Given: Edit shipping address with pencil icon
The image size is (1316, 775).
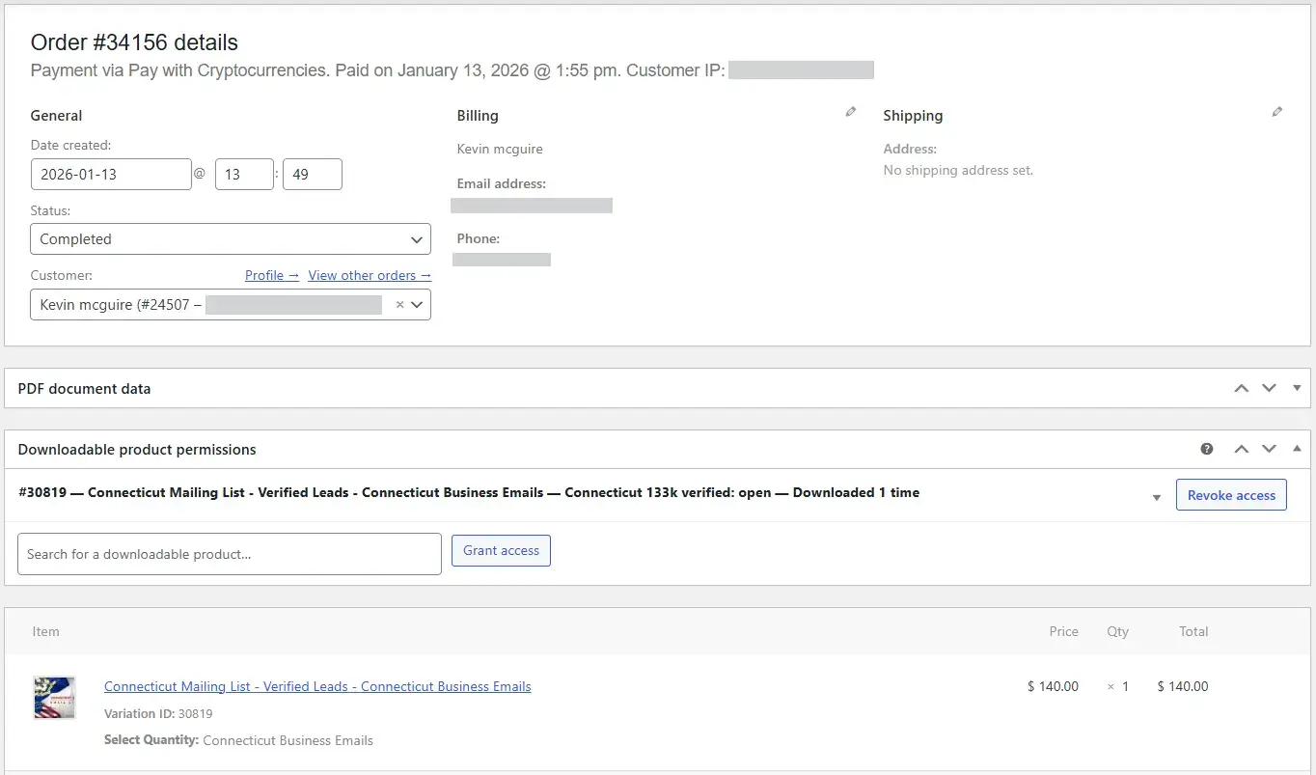Looking at the screenshot, I should tap(1276, 112).
